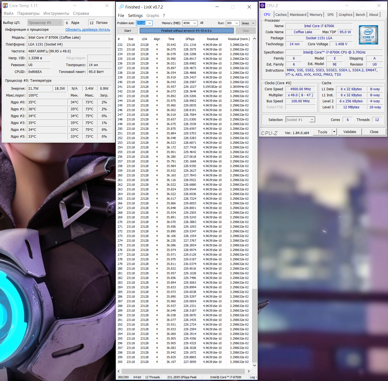Click the LinX results scroll-up arrow
388x381 pixels.
[x=255, y=39]
